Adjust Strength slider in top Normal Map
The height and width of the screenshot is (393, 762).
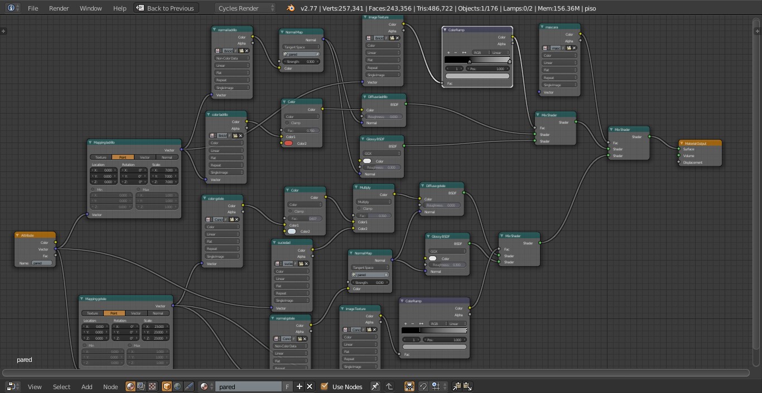click(x=301, y=62)
